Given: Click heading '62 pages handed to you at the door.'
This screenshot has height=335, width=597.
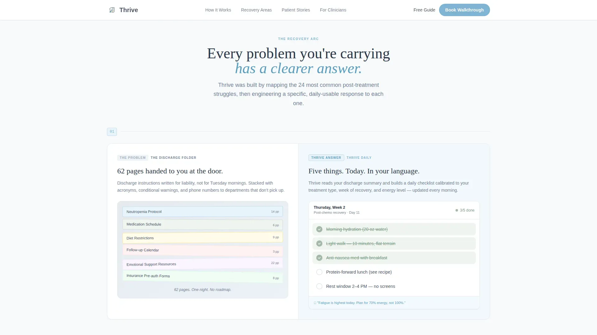Looking at the screenshot, I should tap(170, 171).
